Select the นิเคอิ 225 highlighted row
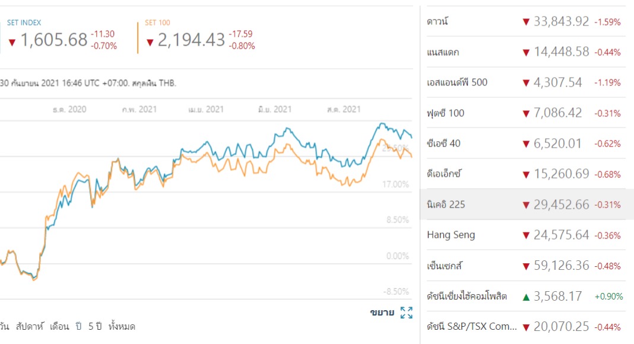The width and height of the screenshot is (634, 344). (x=446, y=205)
